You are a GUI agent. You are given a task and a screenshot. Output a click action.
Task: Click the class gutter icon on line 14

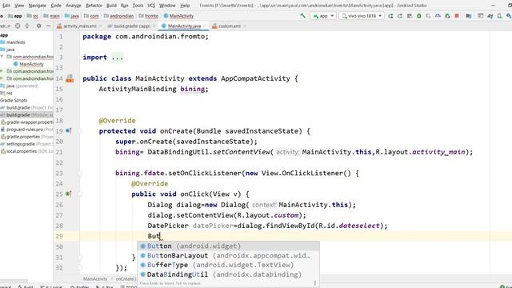click(x=70, y=78)
